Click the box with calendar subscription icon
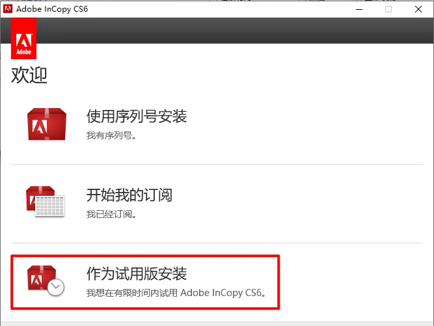This screenshot has width=434, height=326. click(x=46, y=202)
